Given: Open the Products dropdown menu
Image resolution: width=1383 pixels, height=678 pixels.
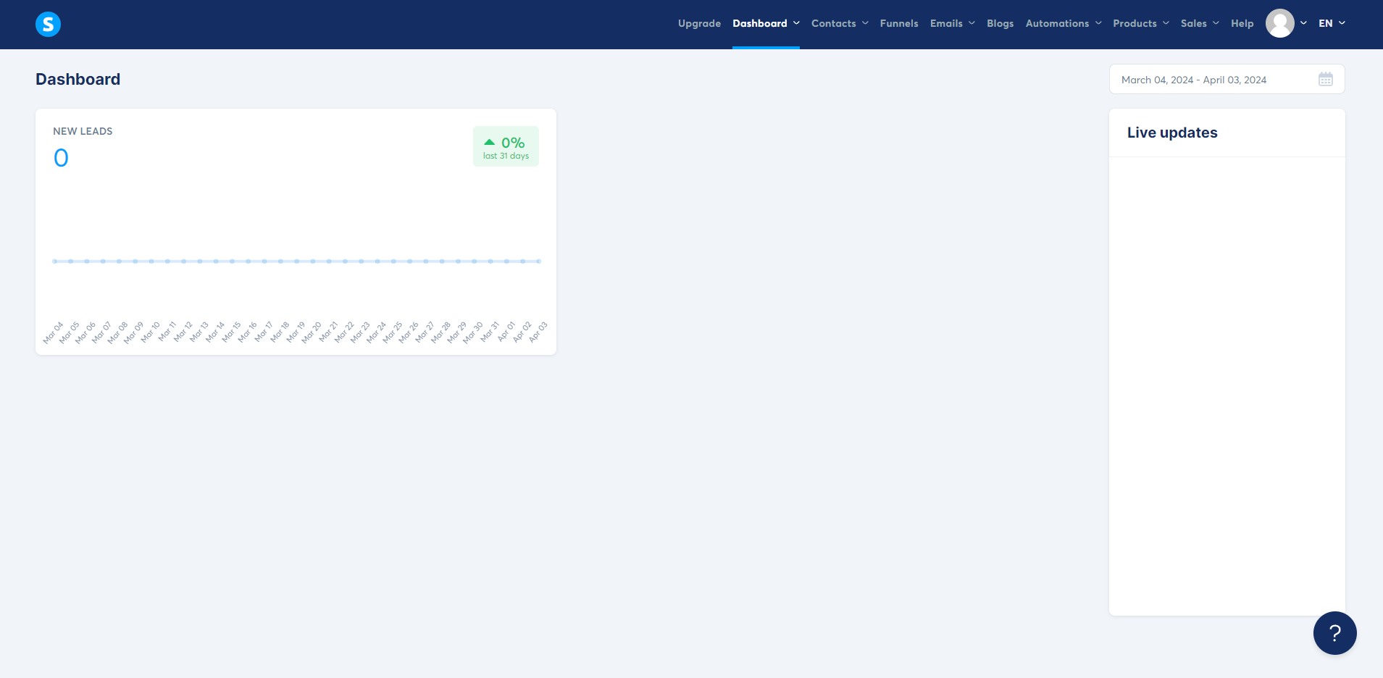Looking at the screenshot, I should (x=1141, y=23).
